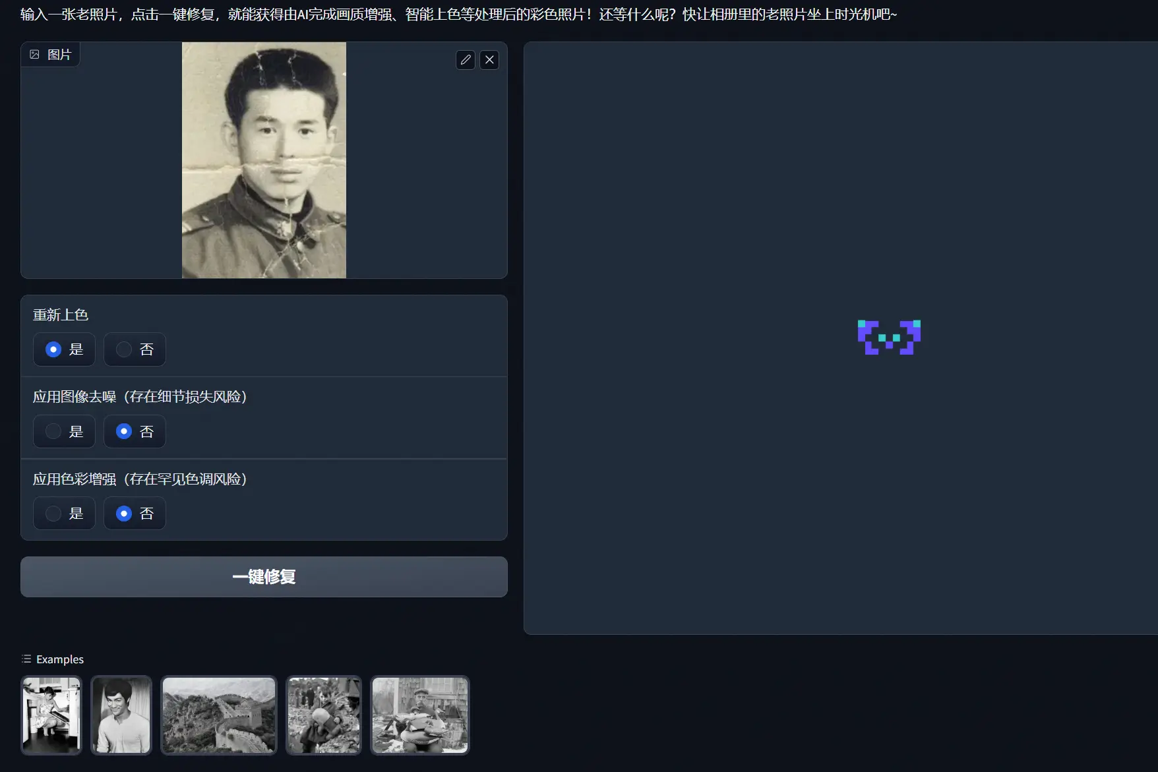Load the smiling man portrait example
This screenshot has width=1158, height=772.
pyautogui.click(x=121, y=715)
